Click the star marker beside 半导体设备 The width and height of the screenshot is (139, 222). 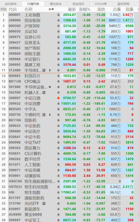[x=50, y=87]
